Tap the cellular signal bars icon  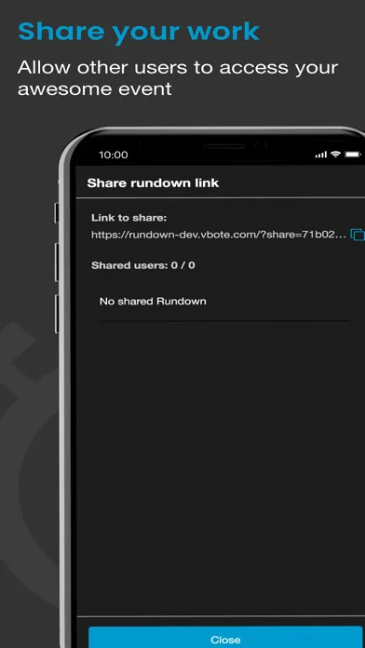pyautogui.click(x=320, y=155)
